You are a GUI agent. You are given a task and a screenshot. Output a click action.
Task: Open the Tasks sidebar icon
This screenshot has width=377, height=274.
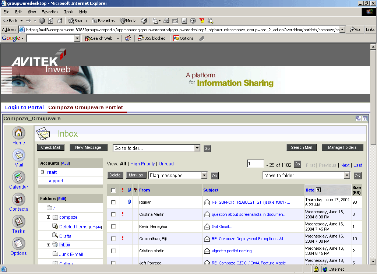(x=19, y=221)
